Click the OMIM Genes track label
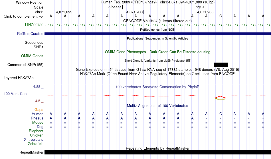This screenshot has width=271, height=159. (x=32, y=56)
